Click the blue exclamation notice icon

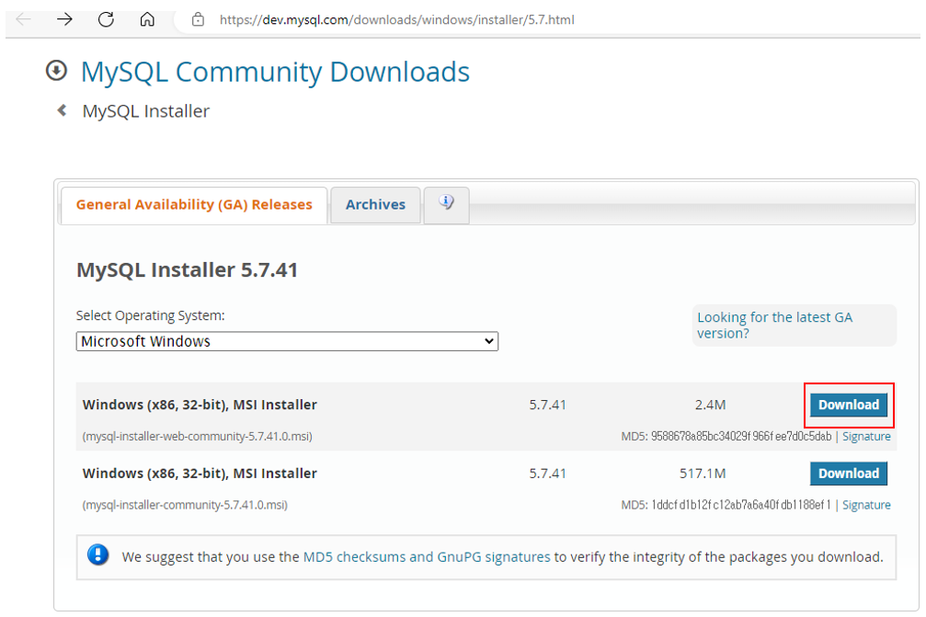[x=98, y=555]
